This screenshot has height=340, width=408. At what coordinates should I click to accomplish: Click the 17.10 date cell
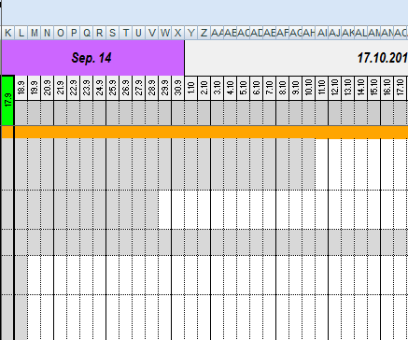pos(401,88)
